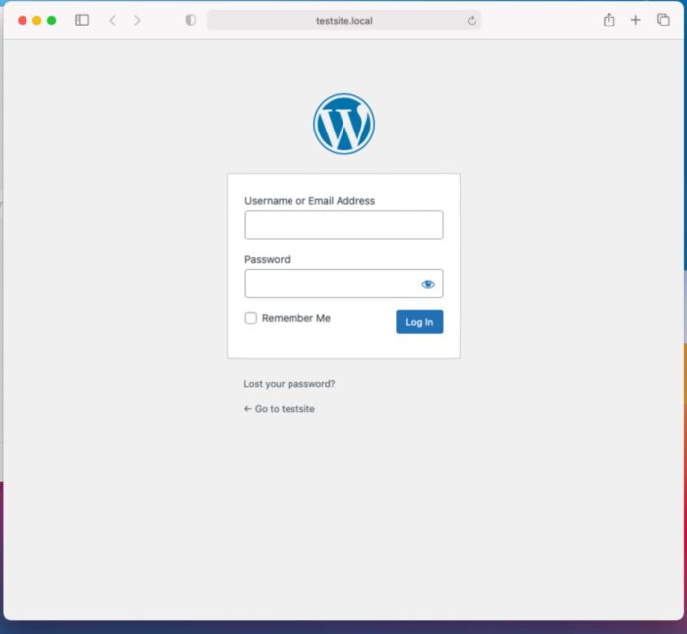Go back using the back arrow
This screenshot has height=634, width=687.
(112, 20)
